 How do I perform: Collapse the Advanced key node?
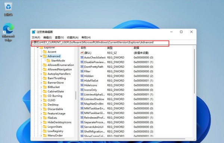tap(41, 56)
